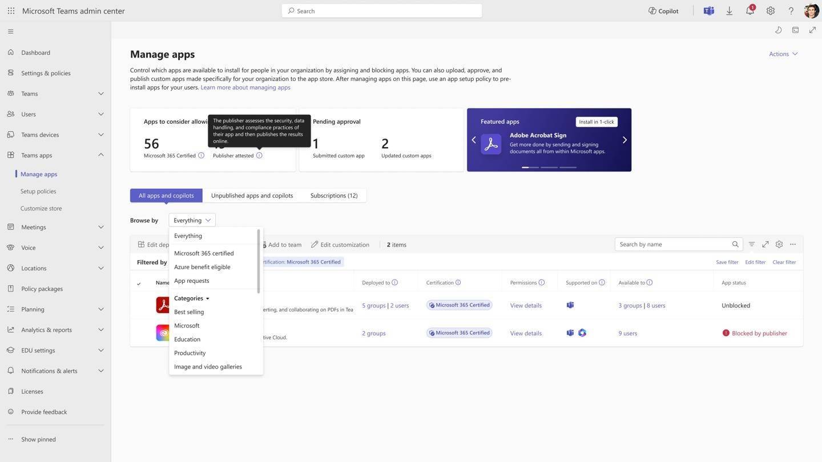Click Edit customization in toolbar
Image resolution: width=822 pixels, height=462 pixels.
[x=340, y=245]
